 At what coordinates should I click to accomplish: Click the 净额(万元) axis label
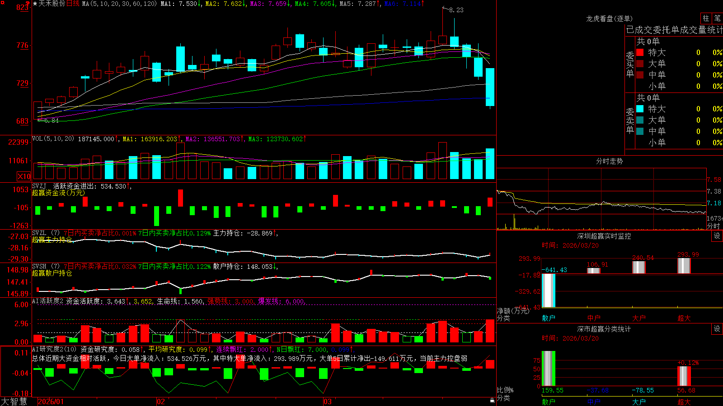[512, 311]
